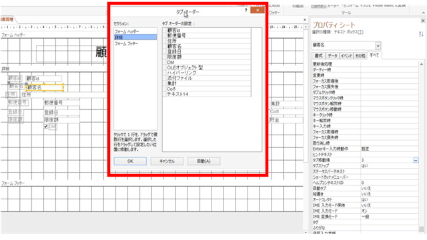Select 顧客id row in tab order list
Screen dimensions: 427x240
(207, 31)
